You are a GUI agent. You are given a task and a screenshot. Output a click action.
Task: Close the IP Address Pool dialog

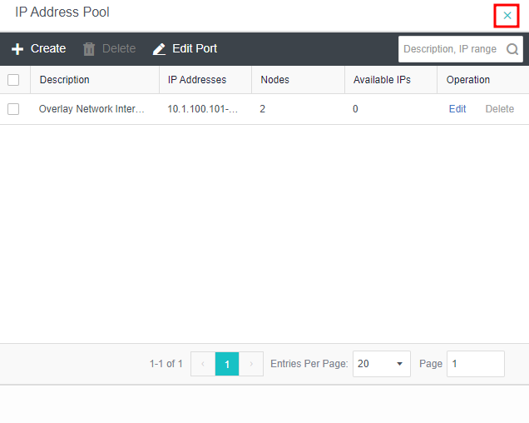507,16
